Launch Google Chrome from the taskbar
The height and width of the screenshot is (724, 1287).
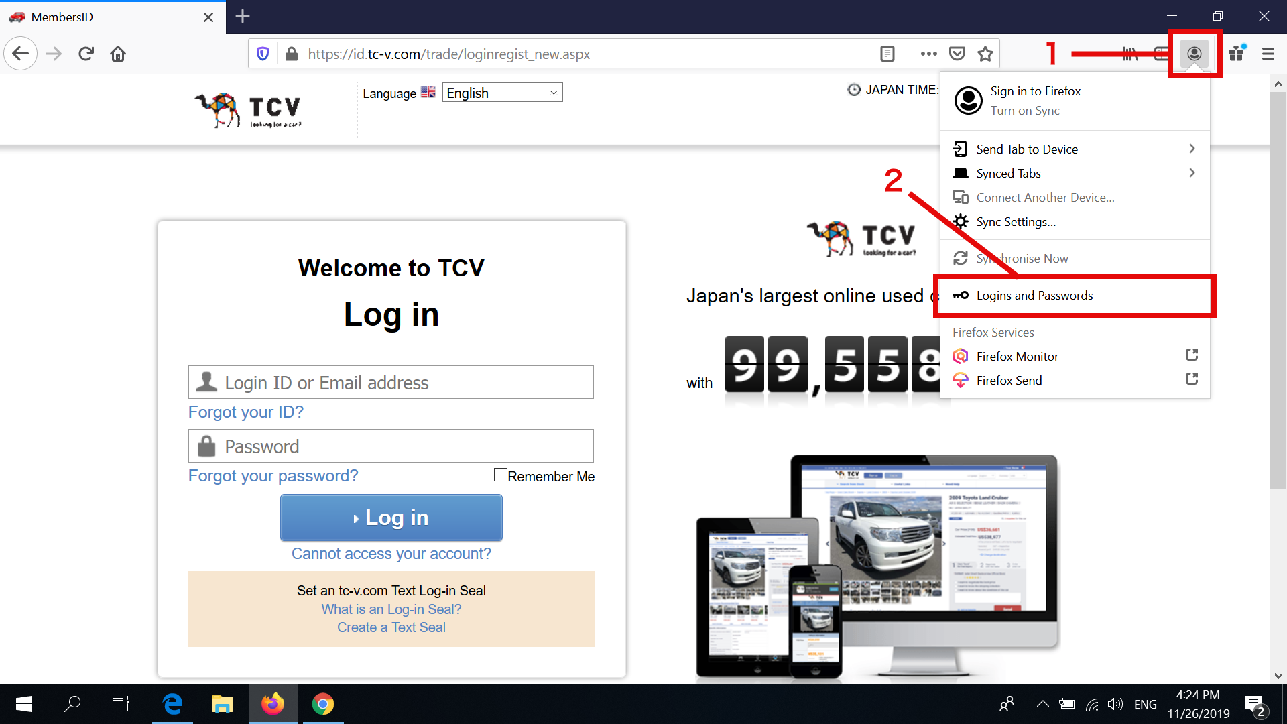[322, 704]
